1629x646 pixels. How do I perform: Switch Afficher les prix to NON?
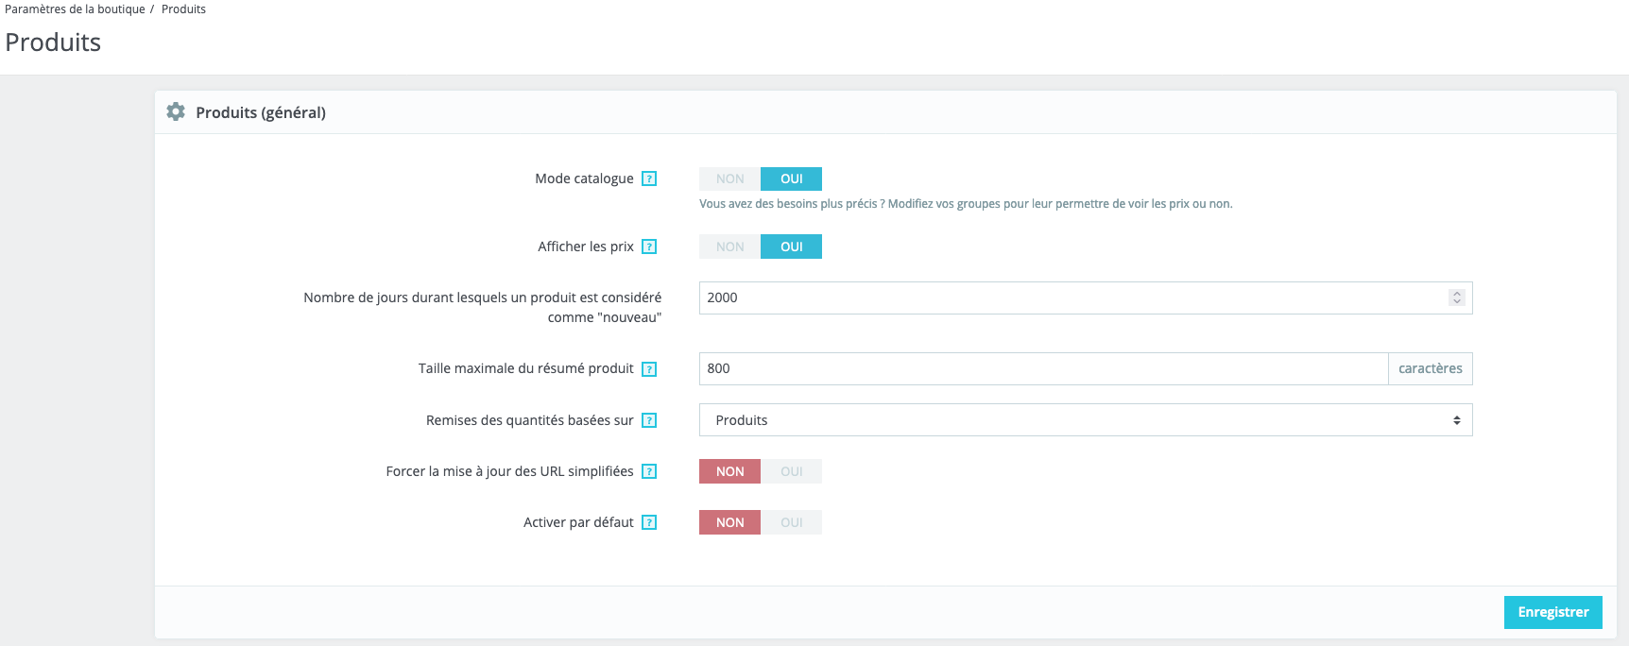pyautogui.click(x=729, y=246)
